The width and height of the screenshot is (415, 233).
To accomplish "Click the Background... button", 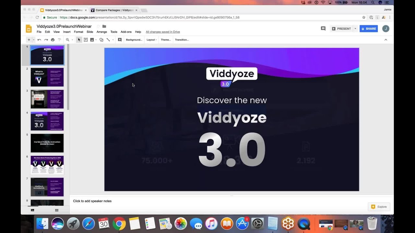I will (x=134, y=40).
